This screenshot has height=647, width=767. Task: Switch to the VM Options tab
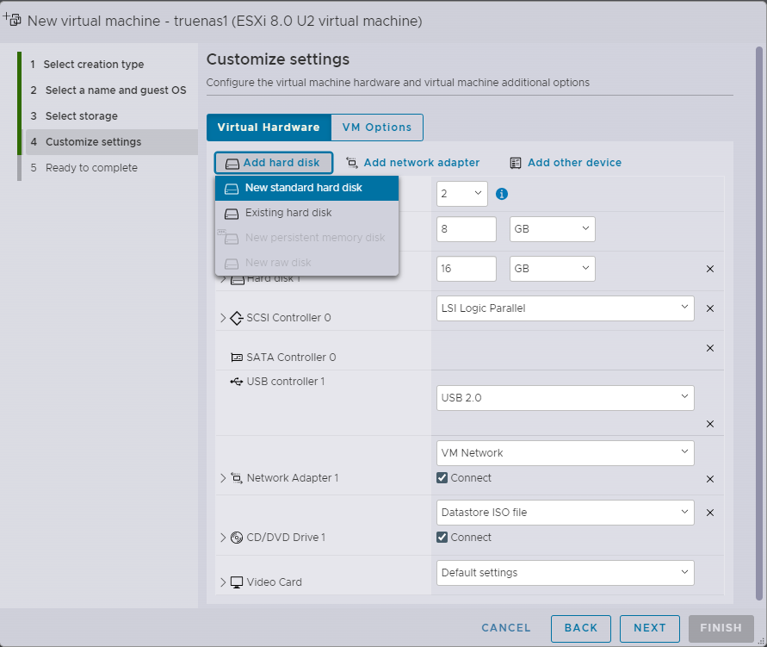377,128
